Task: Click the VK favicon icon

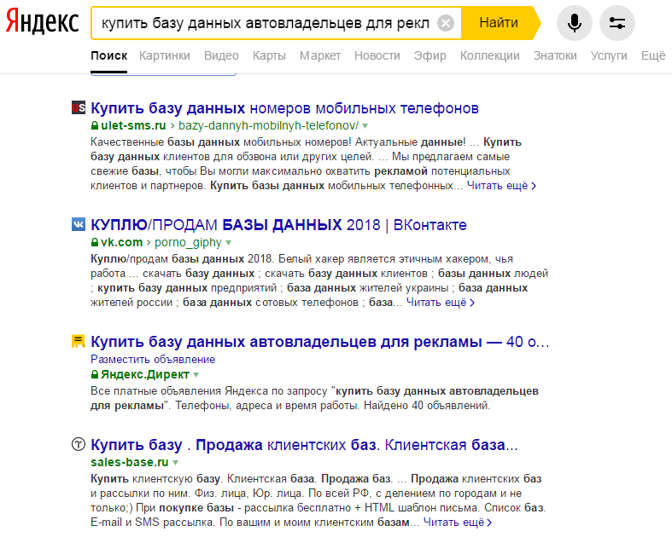Action: (79, 224)
